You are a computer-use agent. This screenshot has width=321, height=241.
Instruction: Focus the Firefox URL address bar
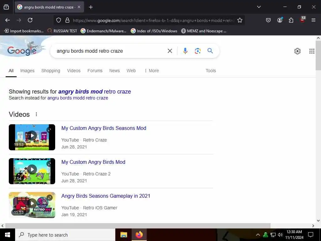pos(153,20)
